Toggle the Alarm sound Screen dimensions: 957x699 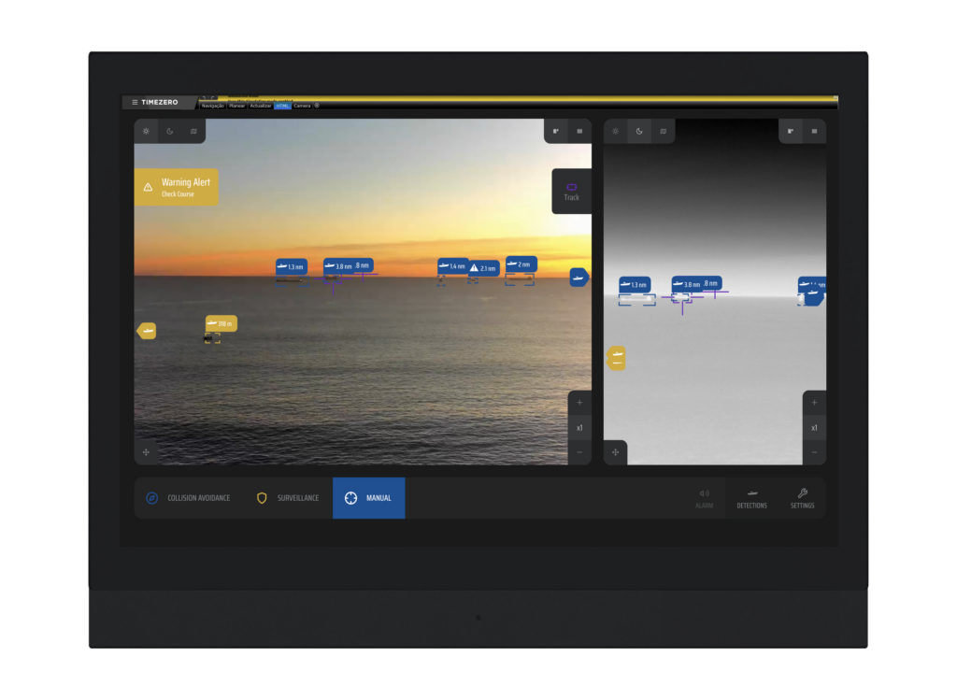[x=705, y=498]
